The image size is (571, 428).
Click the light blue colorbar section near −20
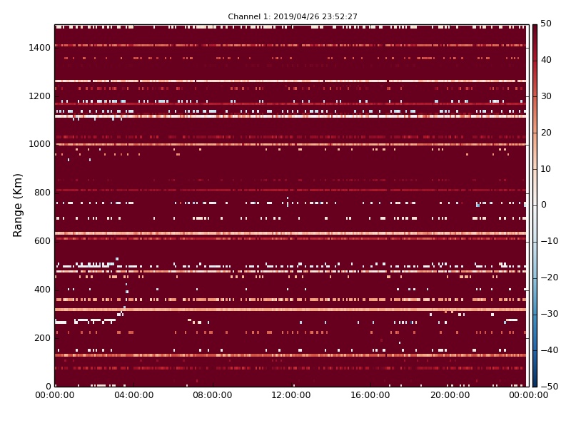(x=535, y=277)
